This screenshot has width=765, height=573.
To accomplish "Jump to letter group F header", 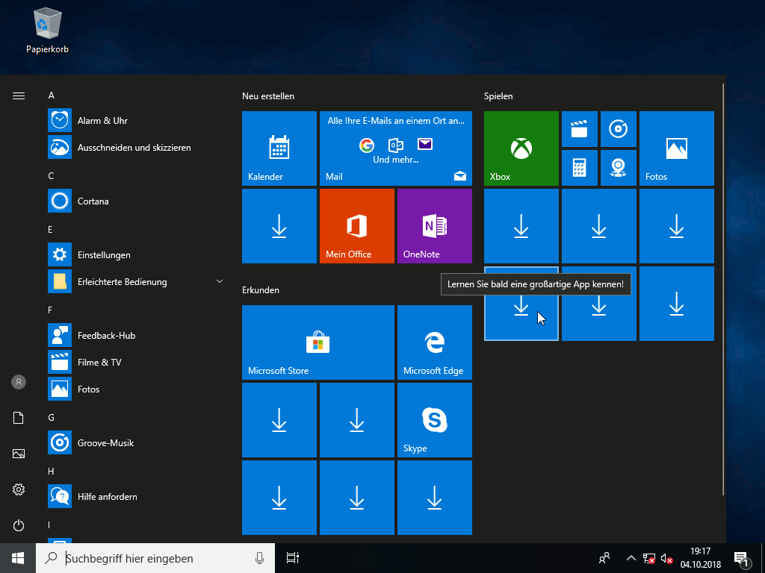I will point(51,310).
